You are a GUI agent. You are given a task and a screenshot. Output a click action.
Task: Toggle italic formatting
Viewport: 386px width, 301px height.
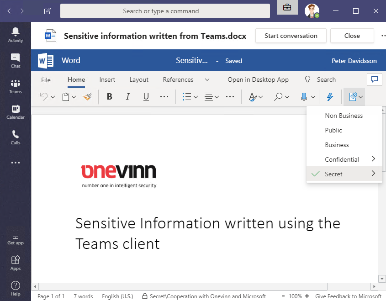click(x=128, y=97)
